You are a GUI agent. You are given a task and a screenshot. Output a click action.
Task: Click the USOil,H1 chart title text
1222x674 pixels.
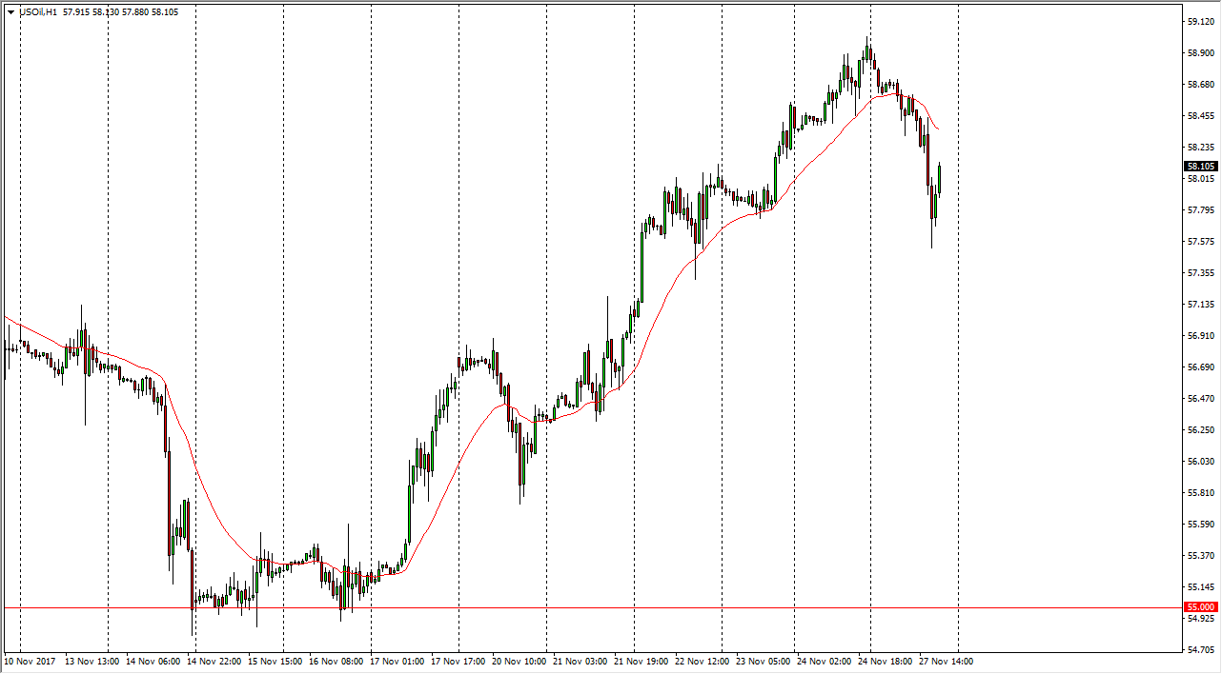click(x=39, y=12)
